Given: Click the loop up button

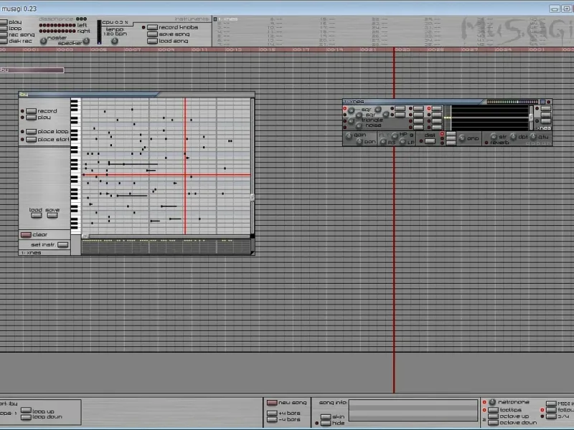Looking at the screenshot, I should tap(26, 411).
